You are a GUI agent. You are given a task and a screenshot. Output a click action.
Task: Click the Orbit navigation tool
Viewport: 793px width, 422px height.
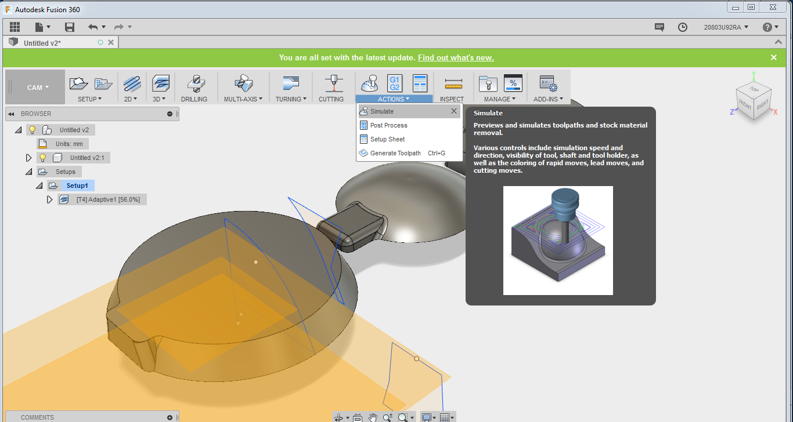(x=339, y=417)
